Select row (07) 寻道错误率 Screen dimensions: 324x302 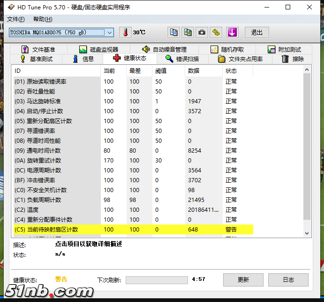[x=133, y=131]
